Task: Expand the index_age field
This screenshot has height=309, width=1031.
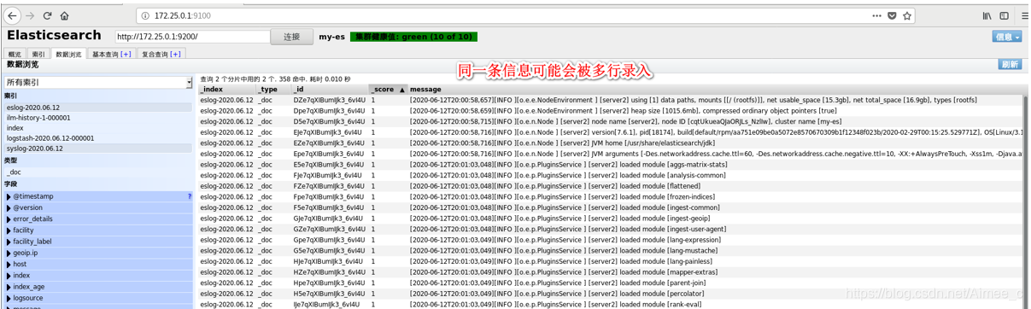Action: [x=9, y=287]
